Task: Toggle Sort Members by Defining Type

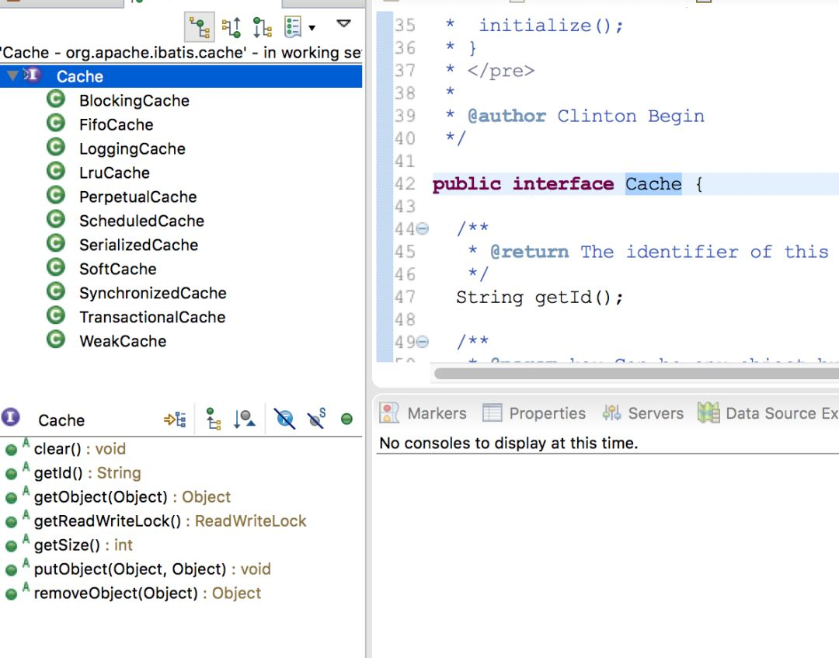Action: 245,419
